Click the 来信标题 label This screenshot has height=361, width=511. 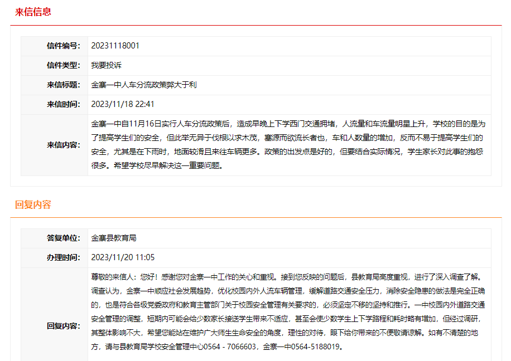[63, 85]
